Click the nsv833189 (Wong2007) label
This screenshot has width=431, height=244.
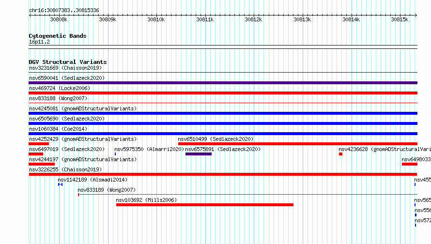(x=107, y=190)
